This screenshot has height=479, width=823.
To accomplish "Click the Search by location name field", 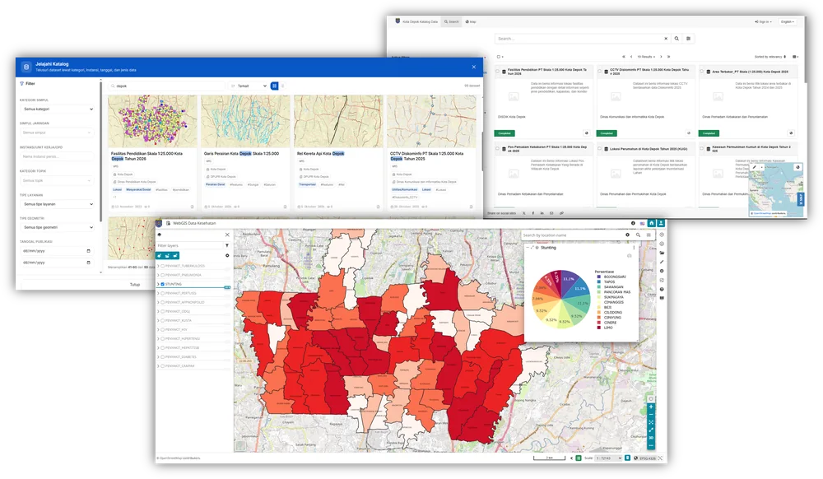I will 572,235.
